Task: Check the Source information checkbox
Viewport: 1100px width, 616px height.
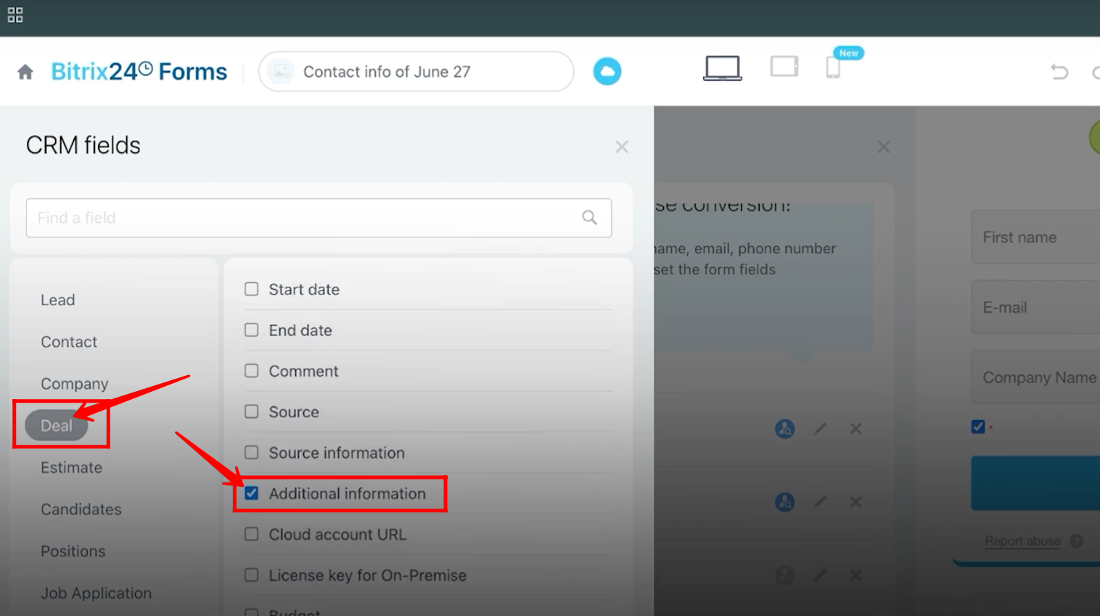Action: (x=252, y=452)
